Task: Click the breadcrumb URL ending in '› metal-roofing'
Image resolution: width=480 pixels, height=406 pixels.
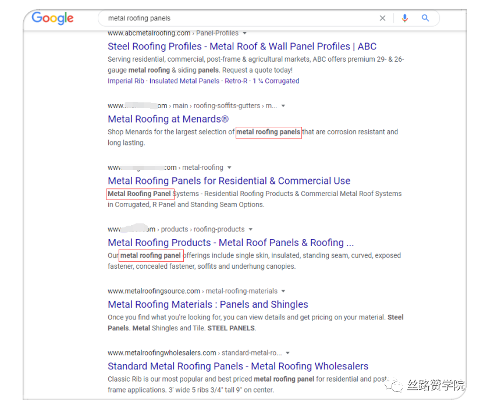Action: pos(165,168)
